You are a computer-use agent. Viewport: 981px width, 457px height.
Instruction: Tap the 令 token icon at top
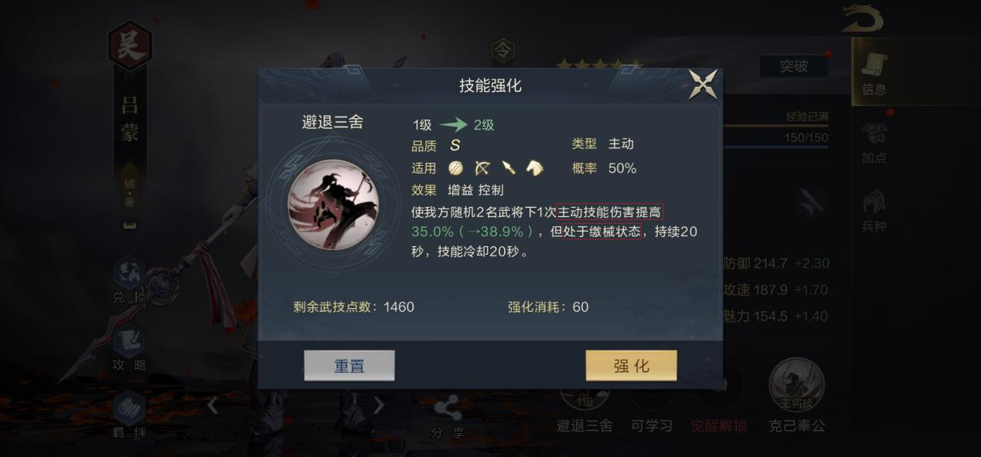tap(502, 51)
